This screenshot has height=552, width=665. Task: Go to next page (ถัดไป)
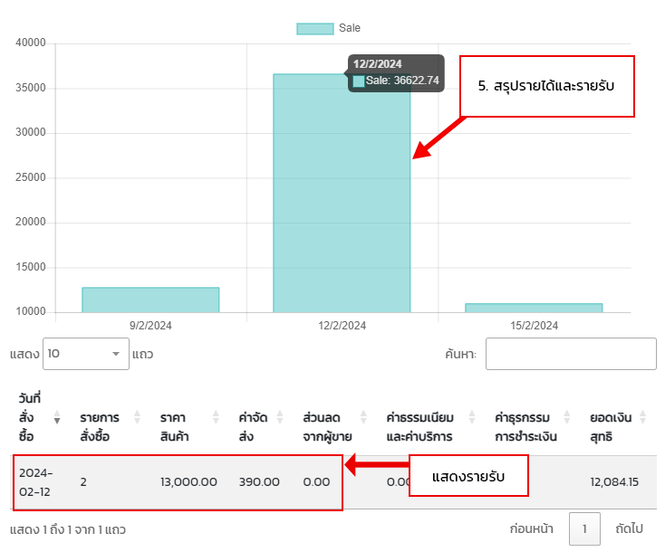point(629,529)
